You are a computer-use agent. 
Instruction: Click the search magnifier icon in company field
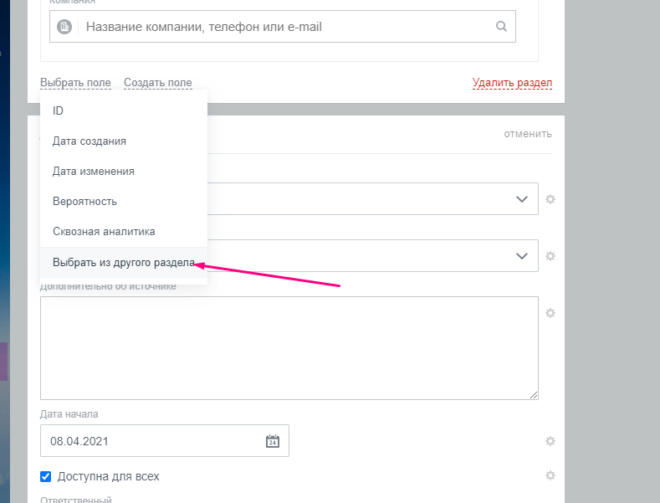(502, 27)
